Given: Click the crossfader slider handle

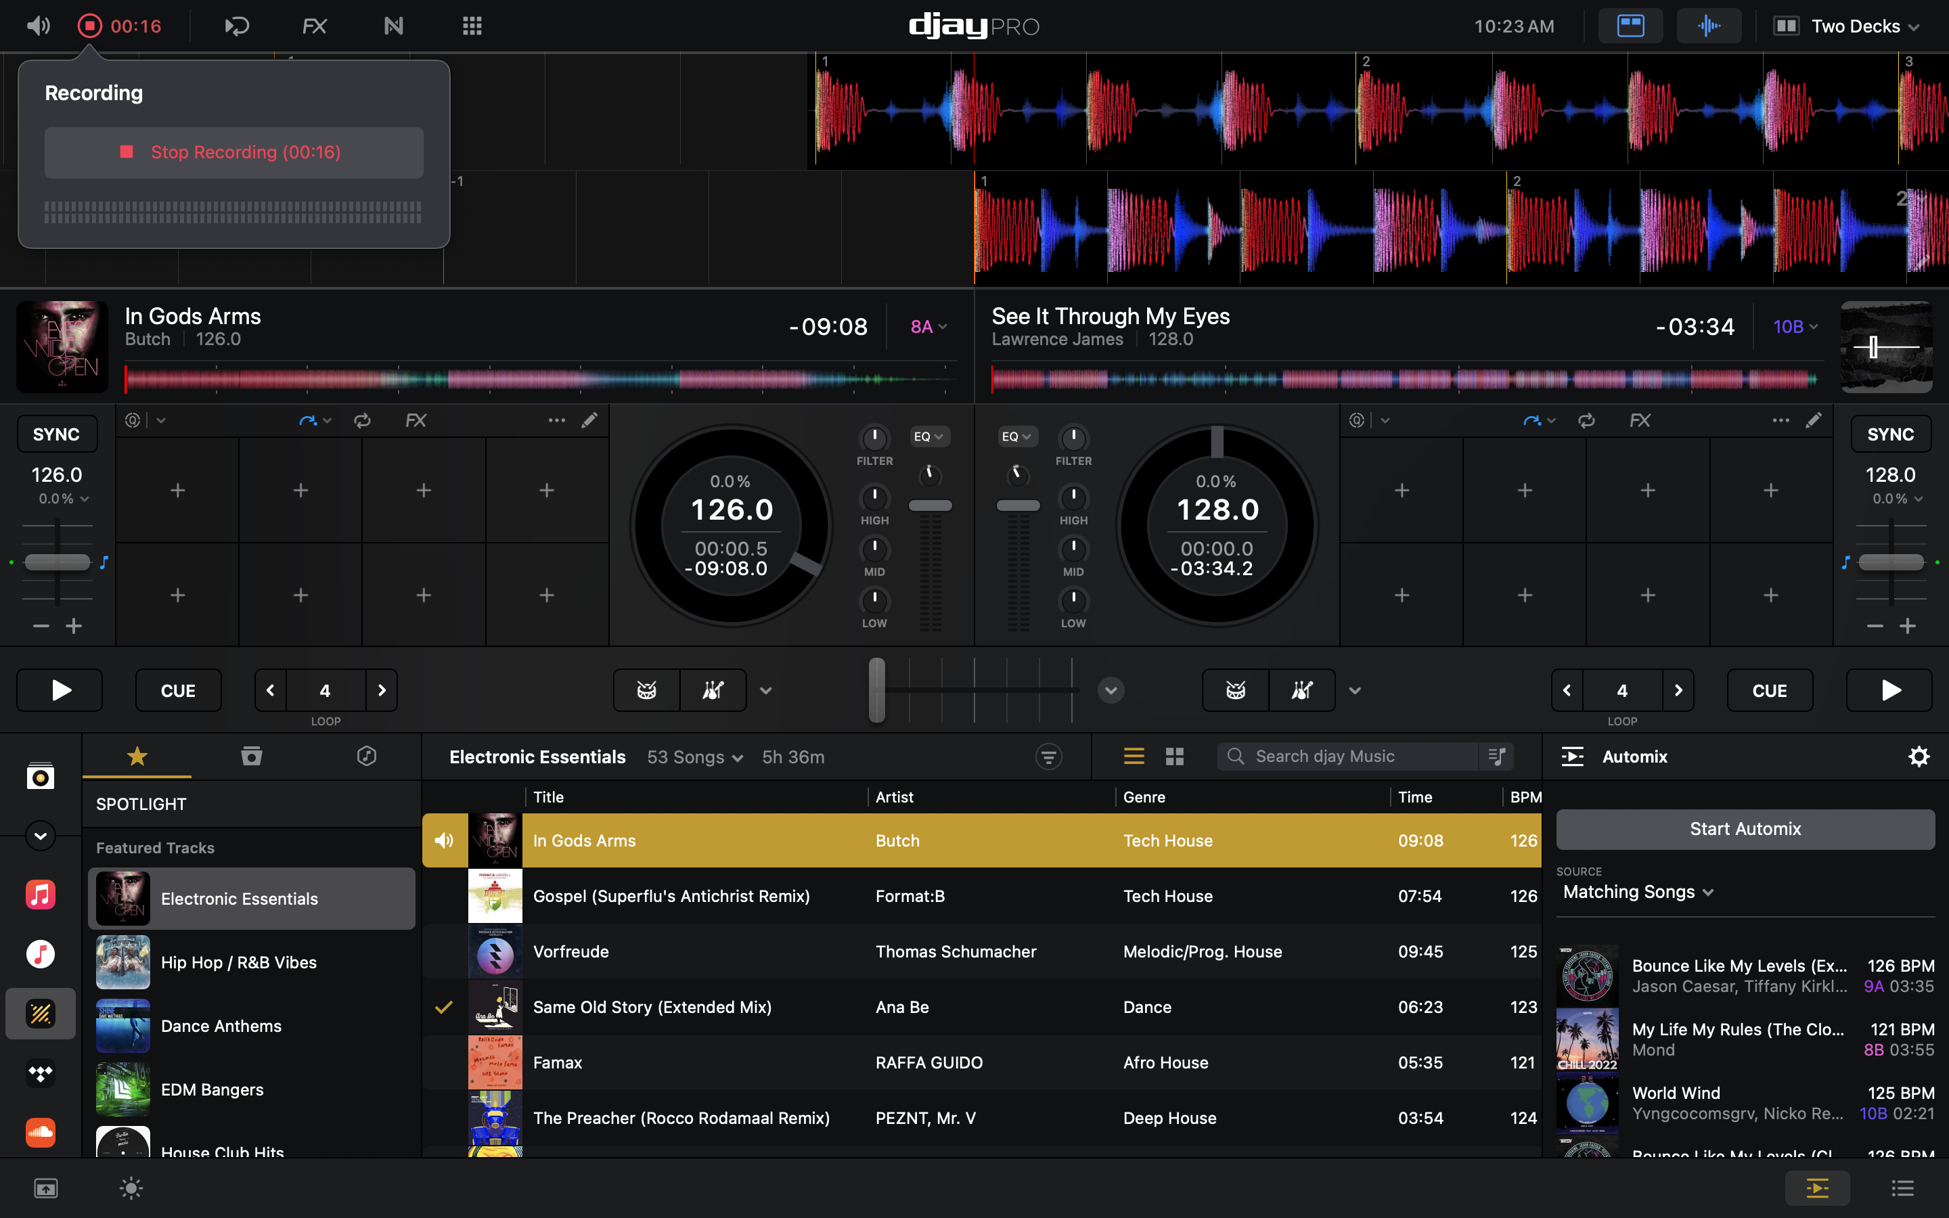Looking at the screenshot, I should (x=876, y=690).
